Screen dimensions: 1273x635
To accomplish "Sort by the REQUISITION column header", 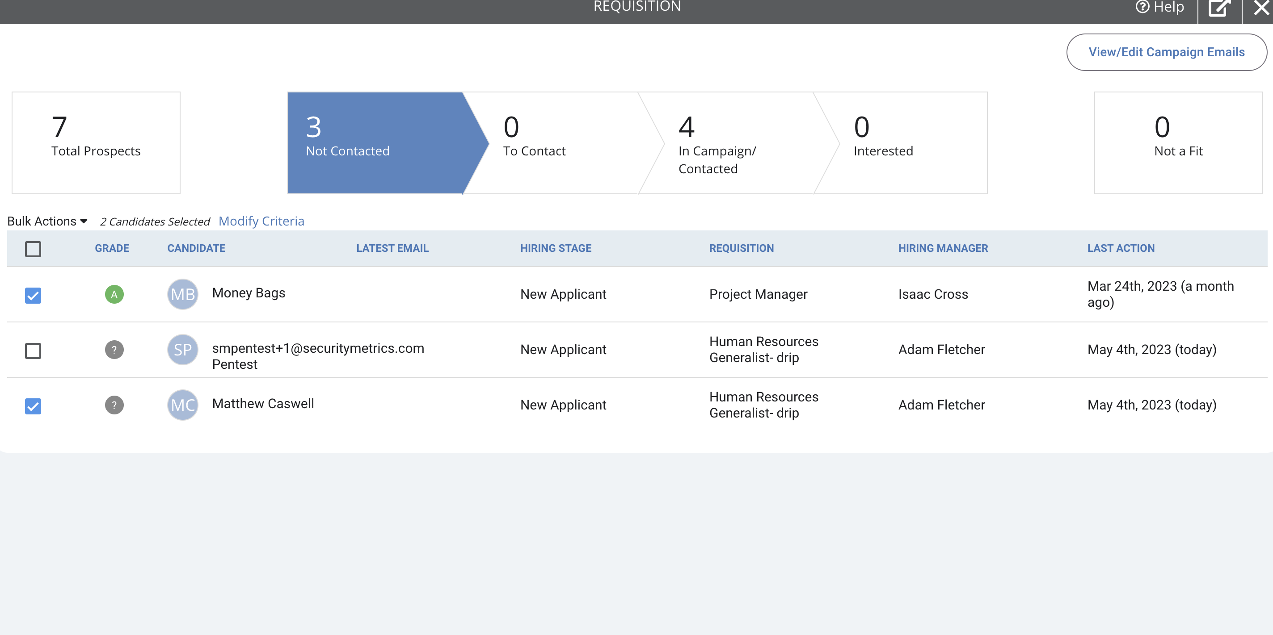I will 742,248.
